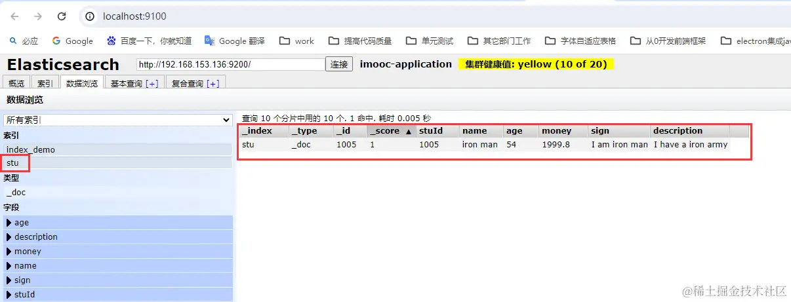Sort by the _type column header
Screen dimensions: 791x302
click(x=312, y=131)
